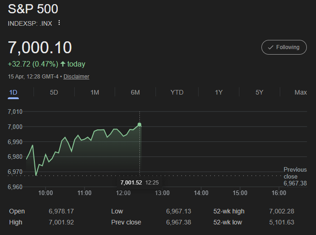Click the Open value 6,978.17
The width and height of the screenshot is (316, 235).
pos(61,211)
